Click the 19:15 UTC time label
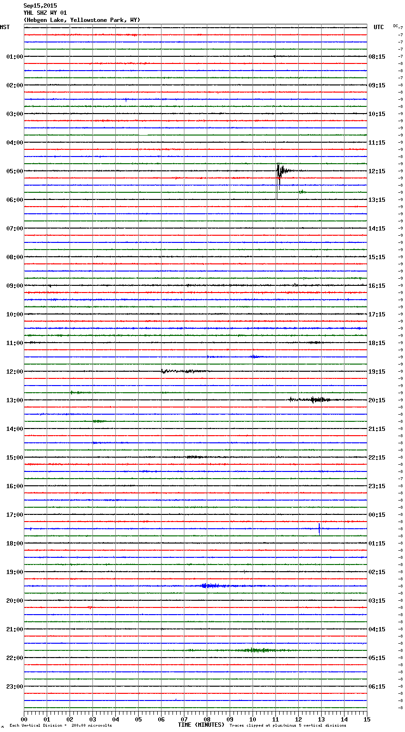The height and width of the screenshot is (732, 405). (x=377, y=372)
